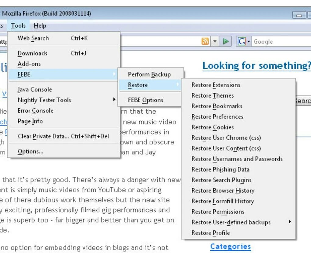Open the Google search engine icon selector
This screenshot has width=311, height=253.
coord(244,42)
